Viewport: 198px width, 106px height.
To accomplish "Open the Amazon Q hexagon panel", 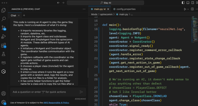I will coord(4,71).
